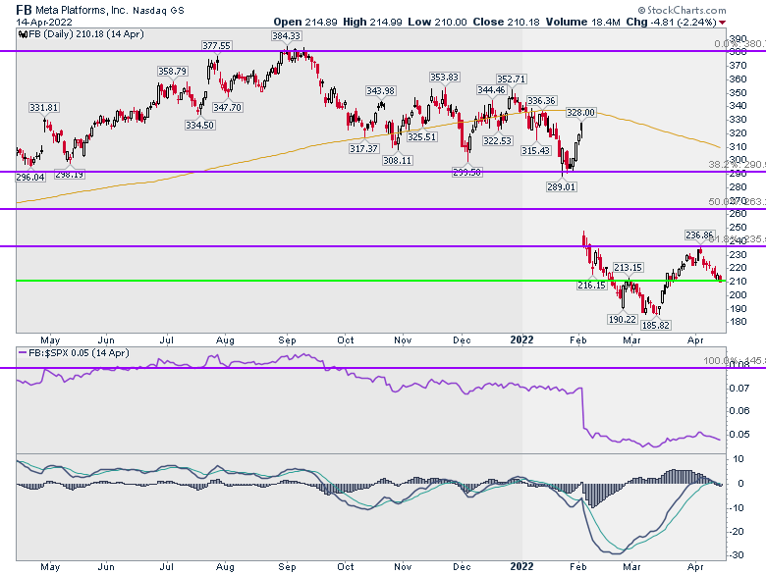Select the FB ticker symbol in header
This screenshot has height=575, width=766.
[24, 10]
